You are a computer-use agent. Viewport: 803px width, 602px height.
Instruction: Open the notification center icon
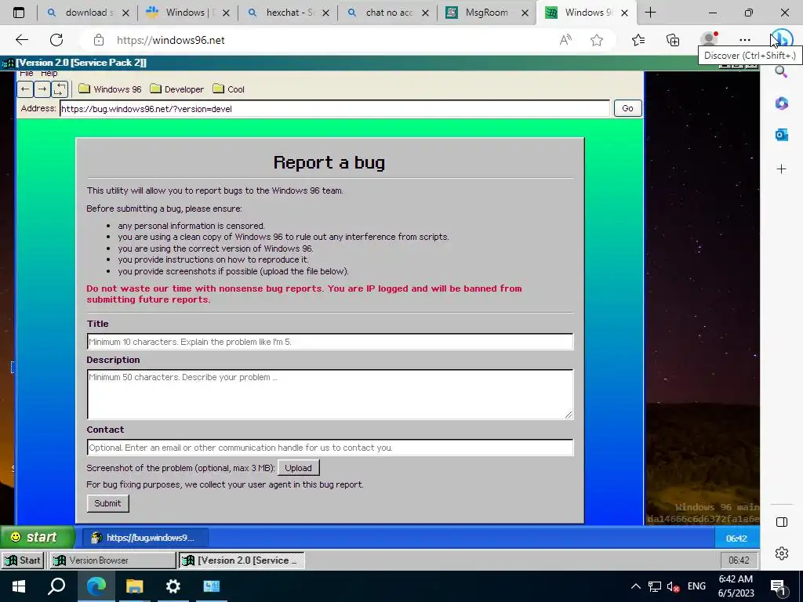point(778,587)
